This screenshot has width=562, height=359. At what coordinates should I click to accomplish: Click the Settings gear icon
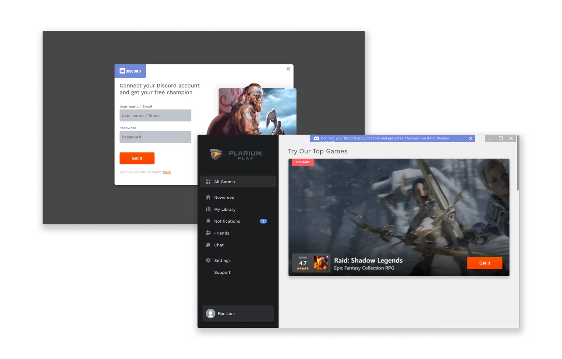click(208, 260)
